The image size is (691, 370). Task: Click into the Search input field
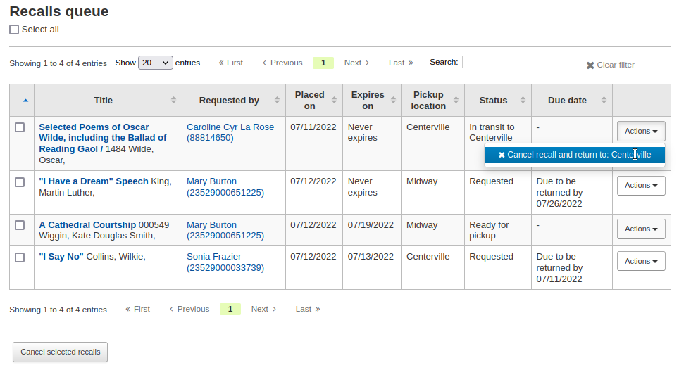516,62
